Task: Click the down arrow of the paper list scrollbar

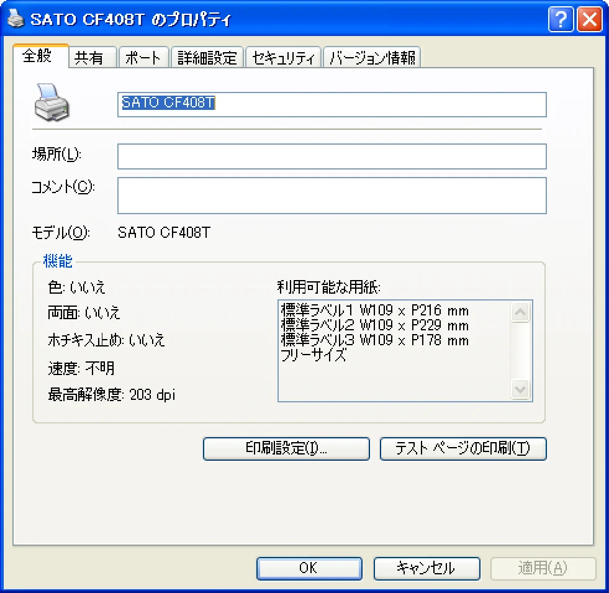Action: pyautogui.click(x=520, y=389)
